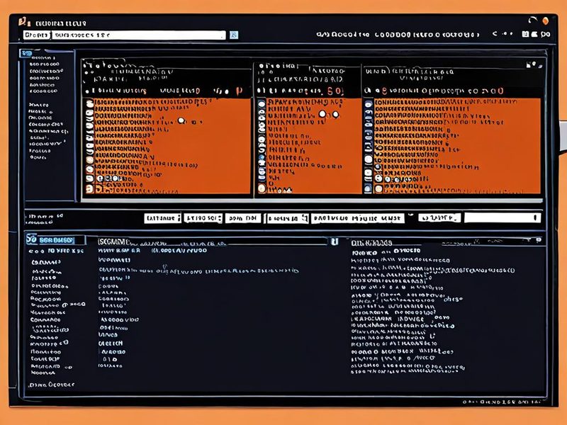Click the widest white button in middle toolbar

click(358, 218)
